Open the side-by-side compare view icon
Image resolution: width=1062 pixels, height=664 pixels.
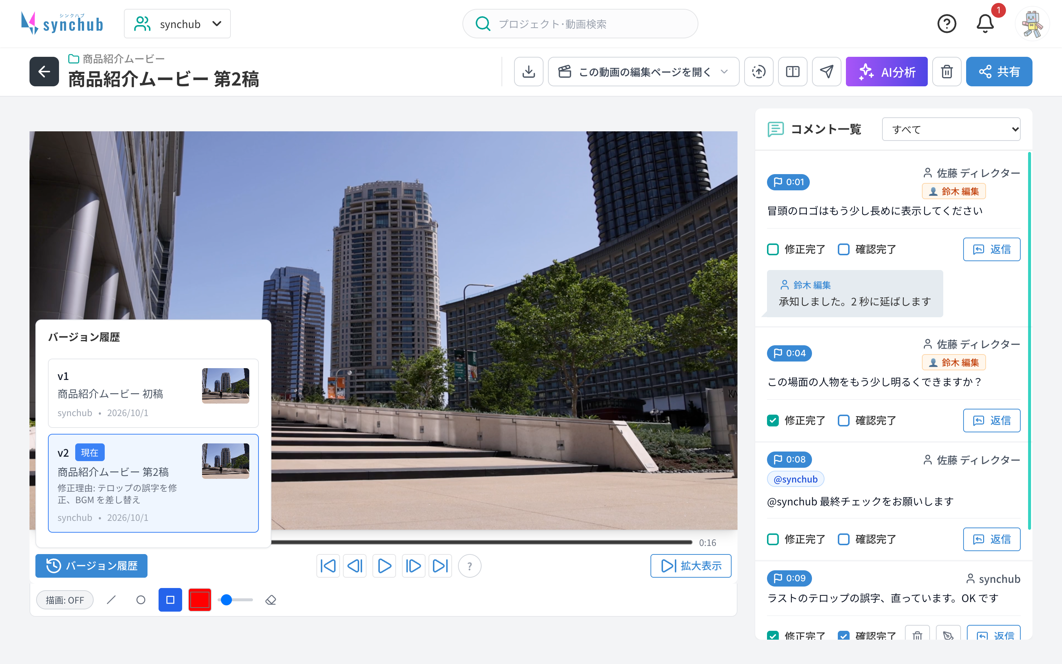tap(792, 72)
